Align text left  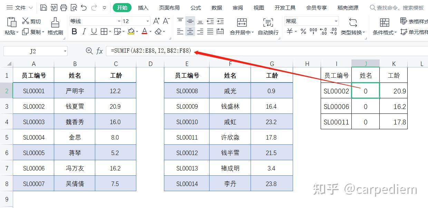click(180, 32)
